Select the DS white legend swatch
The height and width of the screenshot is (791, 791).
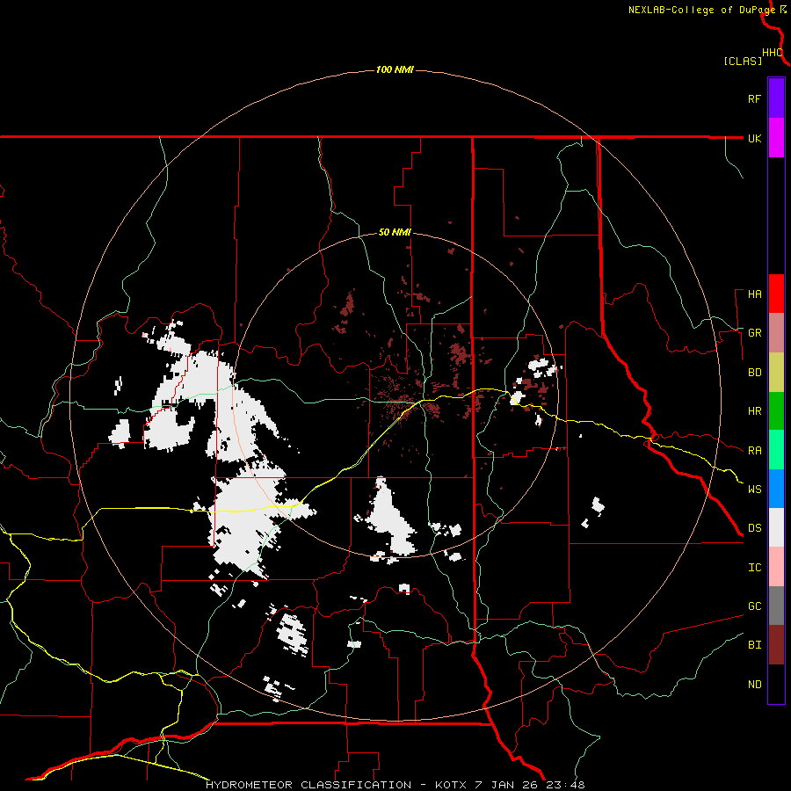(776, 527)
